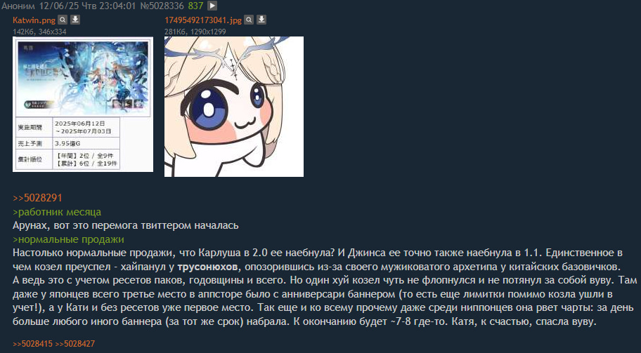This screenshot has width=641, height=353.
Task: Click the file info 281Кб, 1290x1299
Action: point(195,32)
